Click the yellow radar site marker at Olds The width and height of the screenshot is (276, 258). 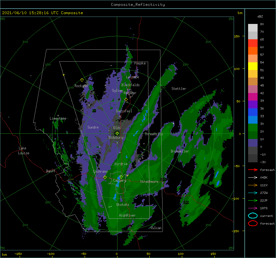pos(117,133)
